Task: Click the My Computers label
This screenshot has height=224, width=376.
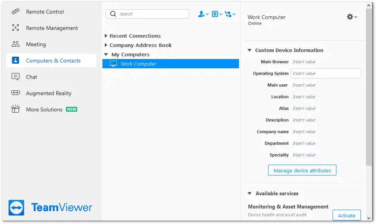Action: 130,54
